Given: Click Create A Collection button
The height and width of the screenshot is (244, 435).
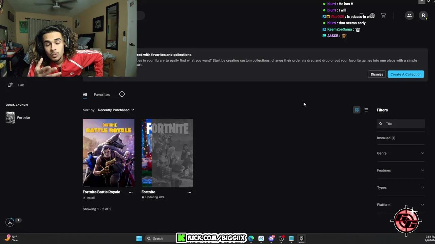Looking at the screenshot, I should [406, 74].
